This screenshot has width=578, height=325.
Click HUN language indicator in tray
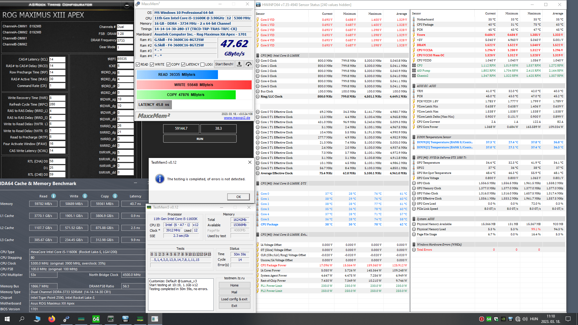[x=534, y=319]
